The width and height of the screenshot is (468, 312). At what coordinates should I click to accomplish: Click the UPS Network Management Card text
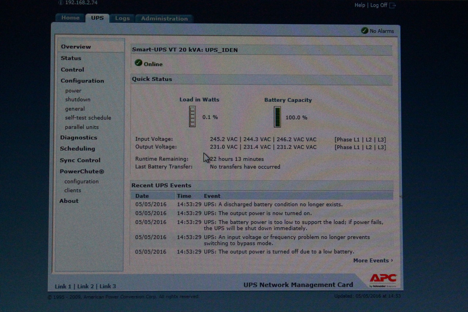tap(298, 285)
